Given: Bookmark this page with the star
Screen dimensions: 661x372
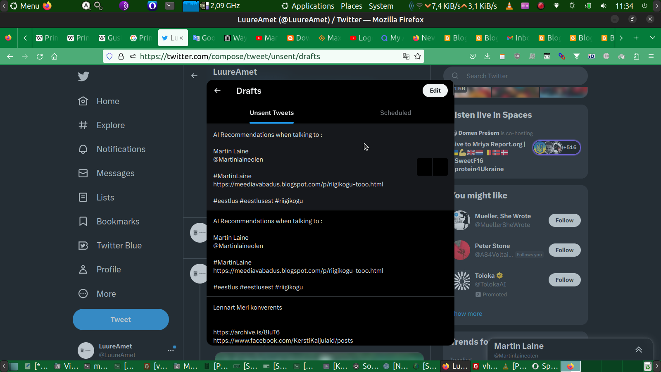Looking at the screenshot, I should pos(418,56).
